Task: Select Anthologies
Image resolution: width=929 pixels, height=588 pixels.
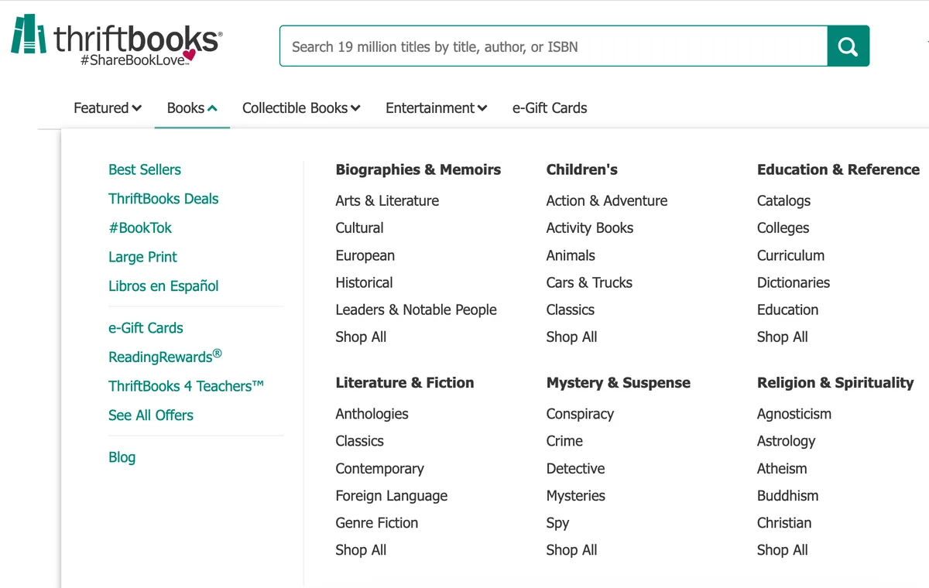Action: (372, 414)
